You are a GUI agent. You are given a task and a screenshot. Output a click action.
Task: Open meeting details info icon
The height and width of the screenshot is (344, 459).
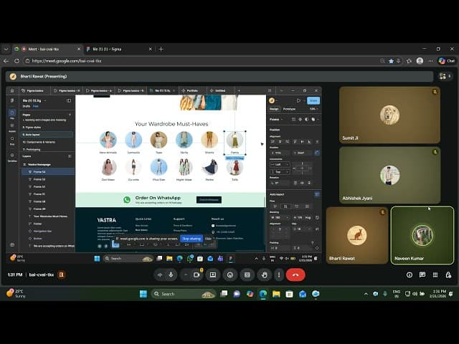point(410,274)
